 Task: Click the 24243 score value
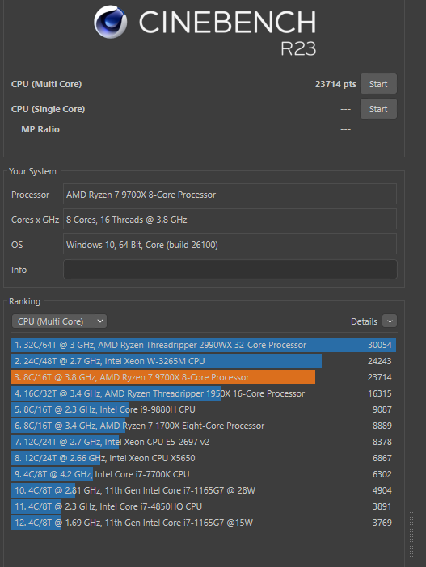click(x=380, y=361)
